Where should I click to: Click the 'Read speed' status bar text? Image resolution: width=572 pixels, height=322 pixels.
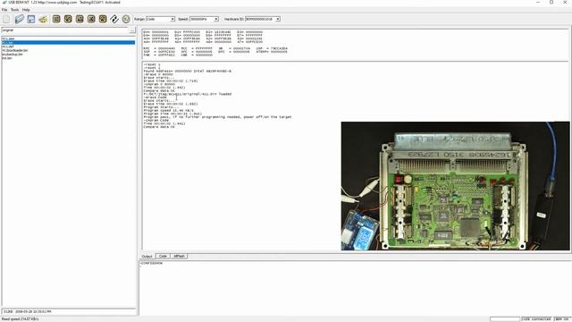(20, 319)
